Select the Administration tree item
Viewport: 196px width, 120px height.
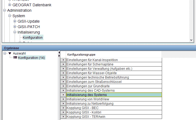19,10
